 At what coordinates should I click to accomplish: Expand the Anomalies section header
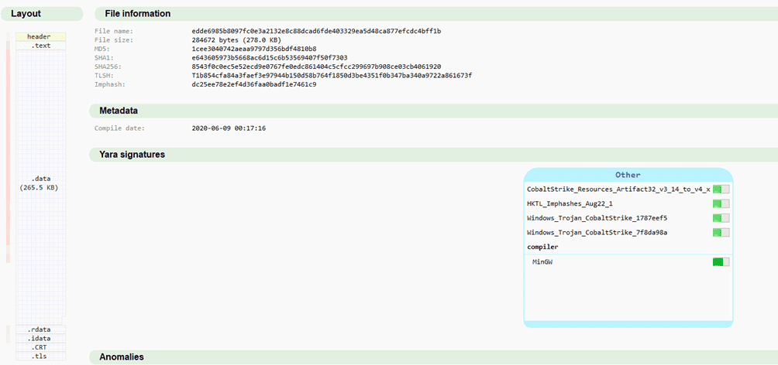(122, 356)
